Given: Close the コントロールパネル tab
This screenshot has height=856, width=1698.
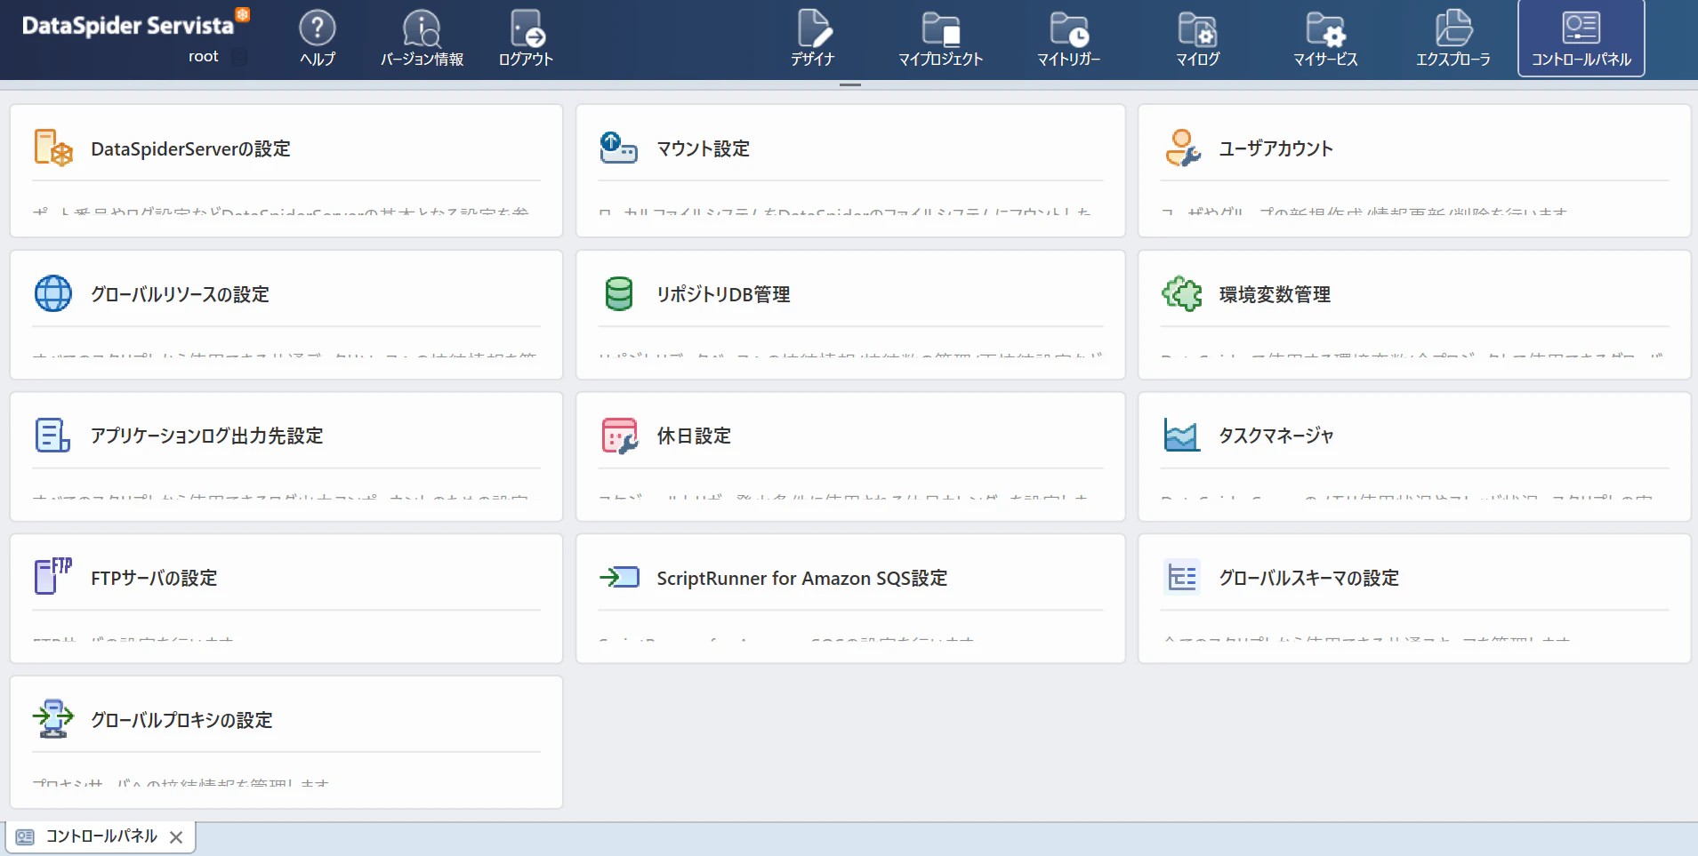Looking at the screenshot, I should pos(176,837).
